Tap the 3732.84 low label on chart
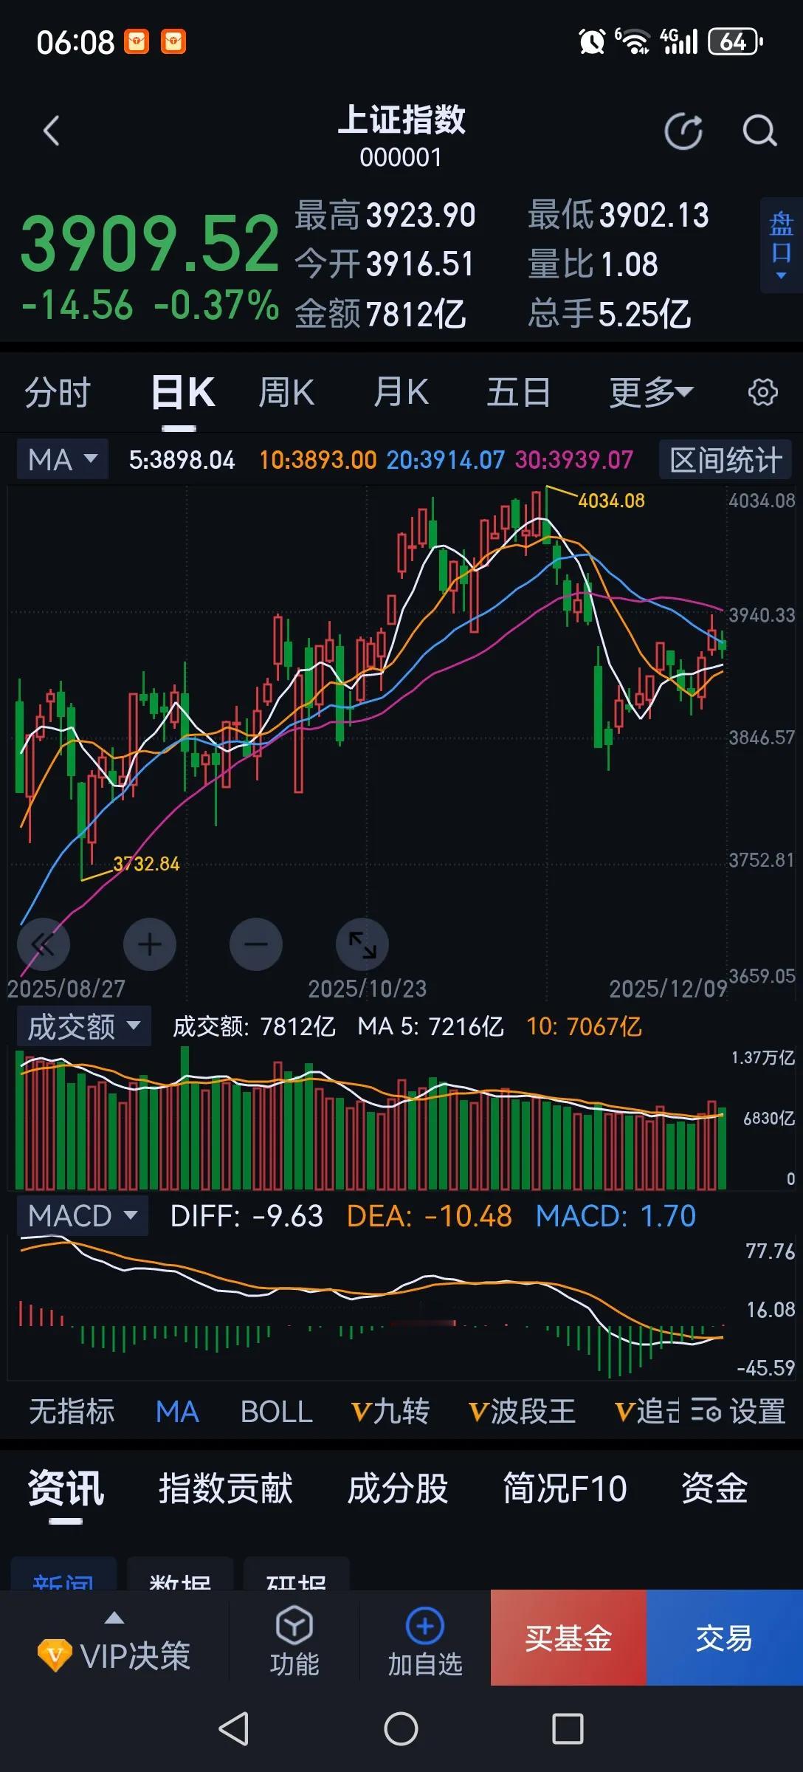Screen dimensions: 803x1772 click(146, 864)
